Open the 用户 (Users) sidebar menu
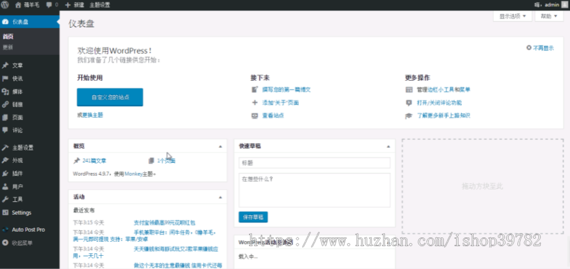Screen dimensions: 570x269 [x=17, y=186]
